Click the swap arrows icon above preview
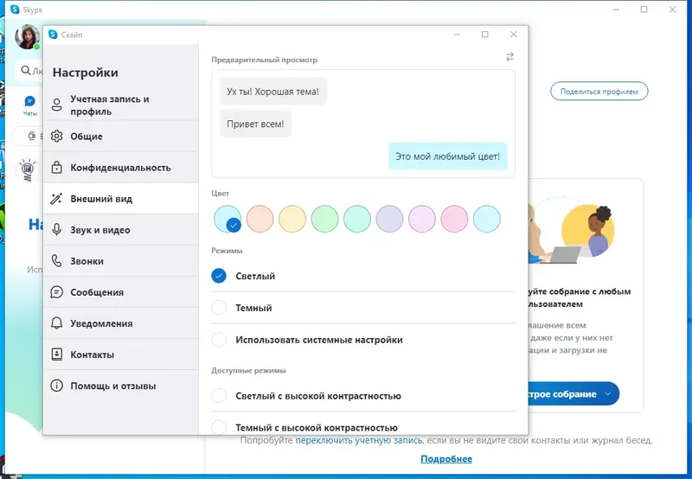 point(509,57)
